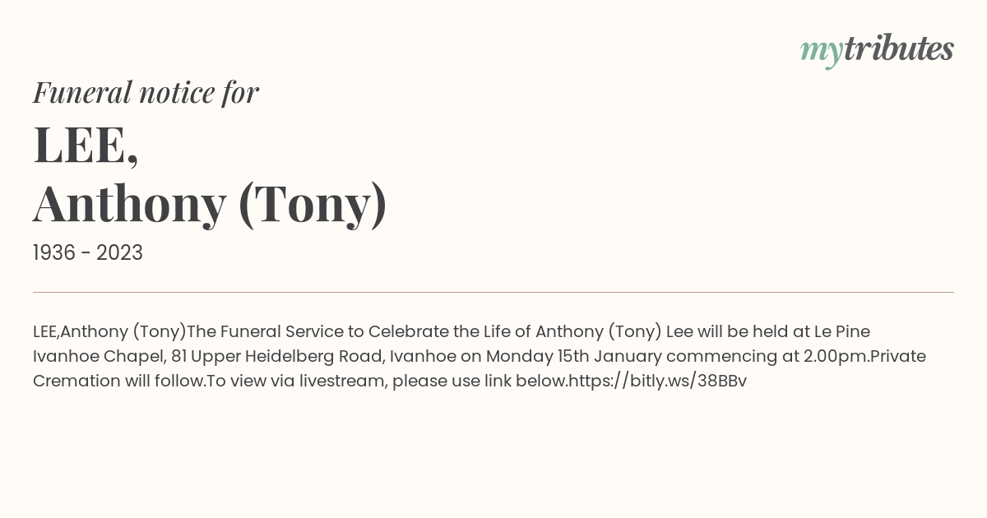Open the bitly.ws/38BBv livestream link
987x518 pixels.
pyautogui.click(x=657, y=381)
